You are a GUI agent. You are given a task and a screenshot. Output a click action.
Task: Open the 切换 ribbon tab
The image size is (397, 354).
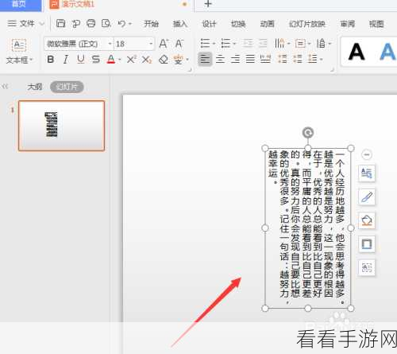pyautogui.click(x=238, y=24)
